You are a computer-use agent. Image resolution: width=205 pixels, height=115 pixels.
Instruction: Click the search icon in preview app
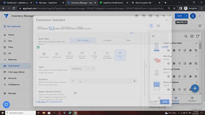pos(186,36)
